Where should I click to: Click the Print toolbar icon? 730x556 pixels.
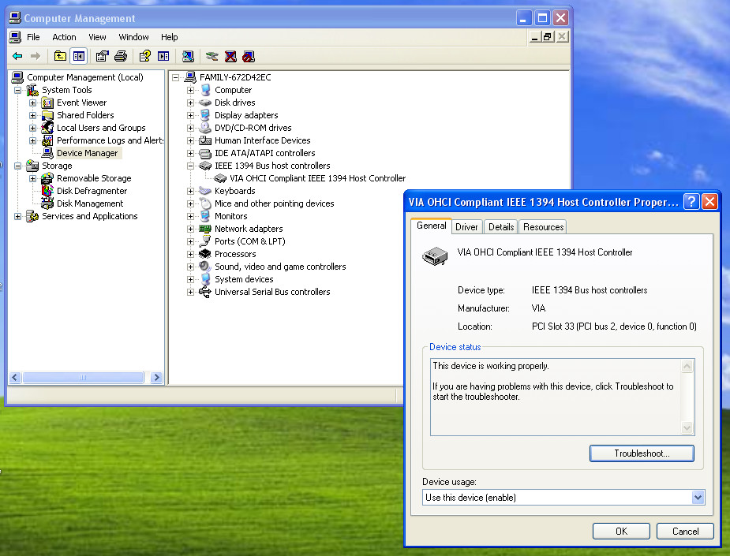pos(121,56)
